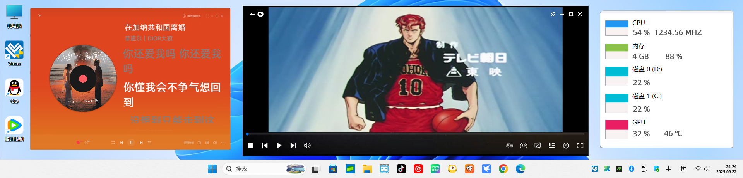
Task: Open the playlist queue in music player
Action: tap(149, 143)
